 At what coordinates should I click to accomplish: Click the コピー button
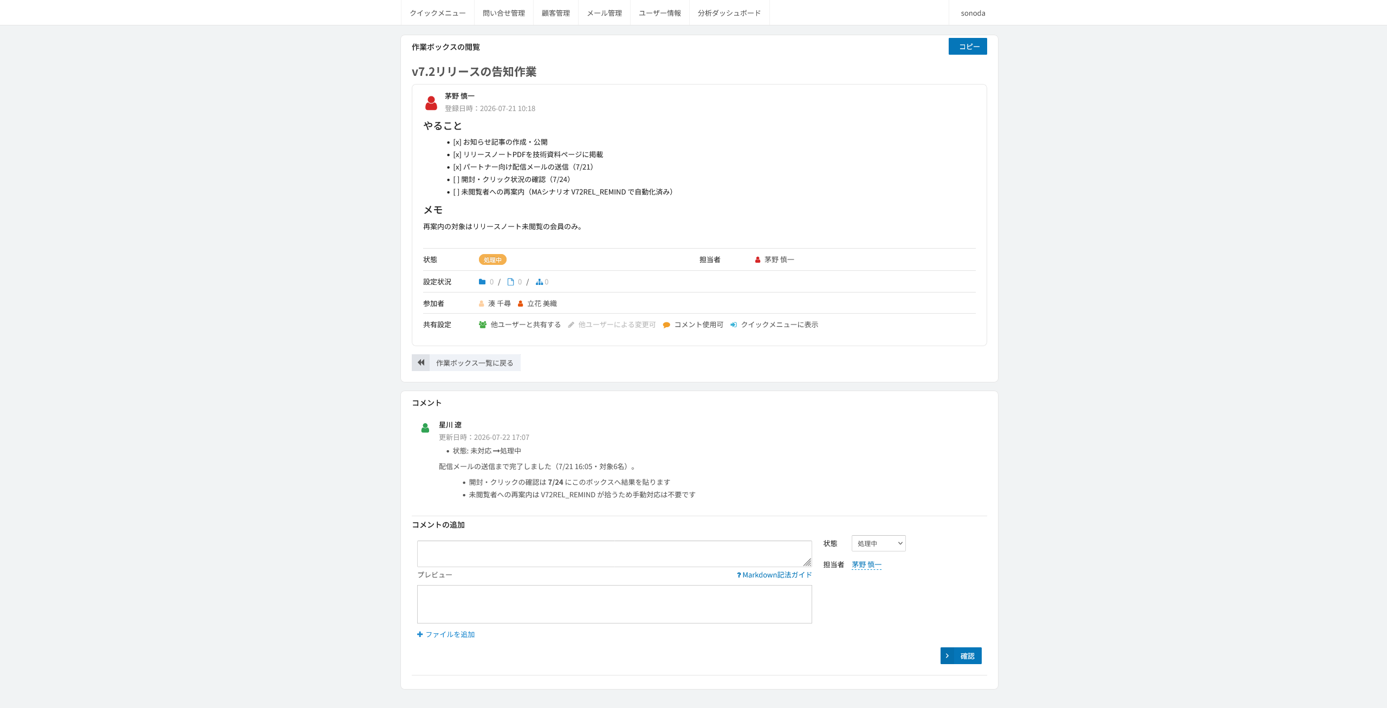coord(968,47)
